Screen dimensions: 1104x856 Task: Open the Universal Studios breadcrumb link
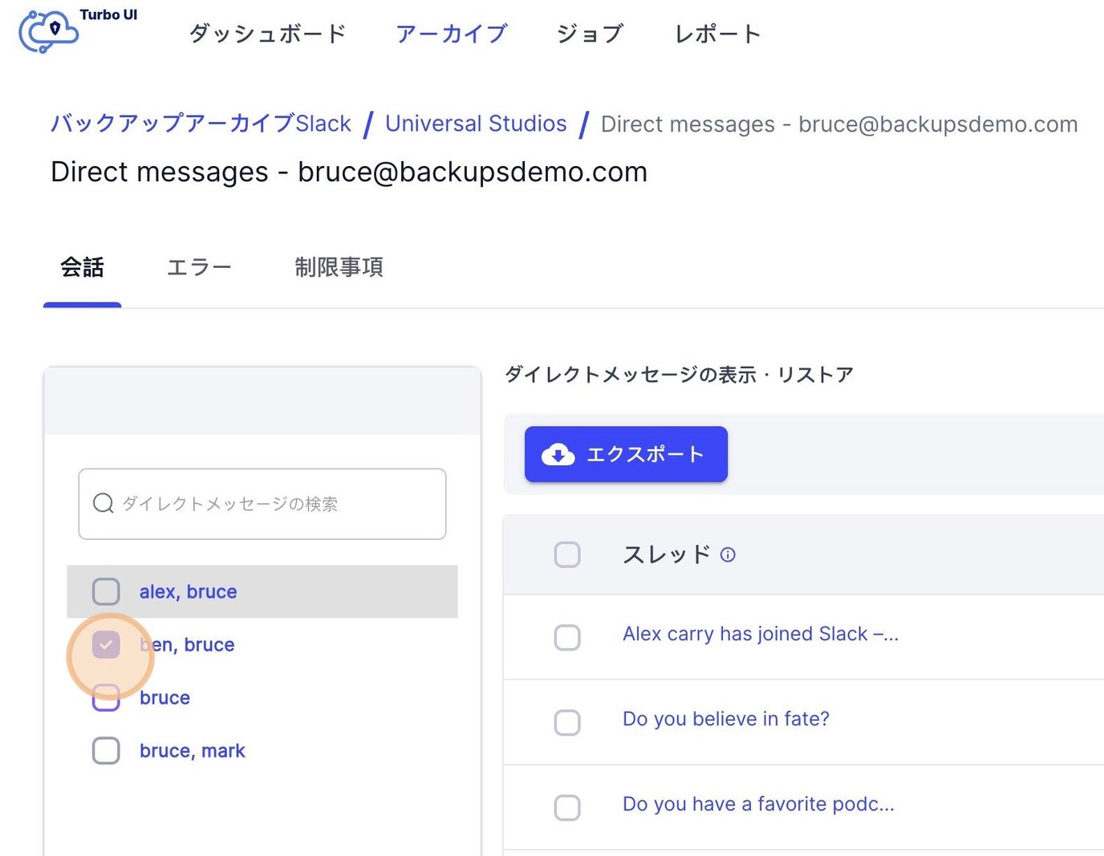[x=476, y=124]
